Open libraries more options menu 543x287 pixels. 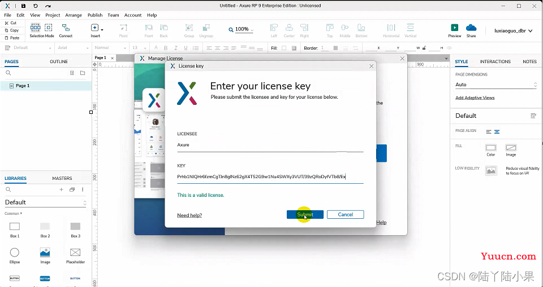pos(83,189)
